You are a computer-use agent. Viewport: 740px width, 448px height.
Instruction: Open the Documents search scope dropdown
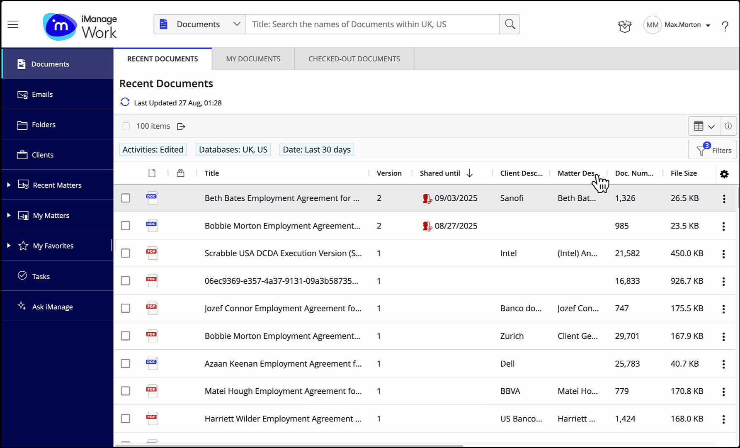coord(199,24)
